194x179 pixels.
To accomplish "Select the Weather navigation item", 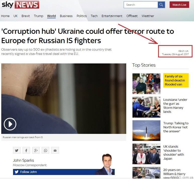I will pos(148,16).
